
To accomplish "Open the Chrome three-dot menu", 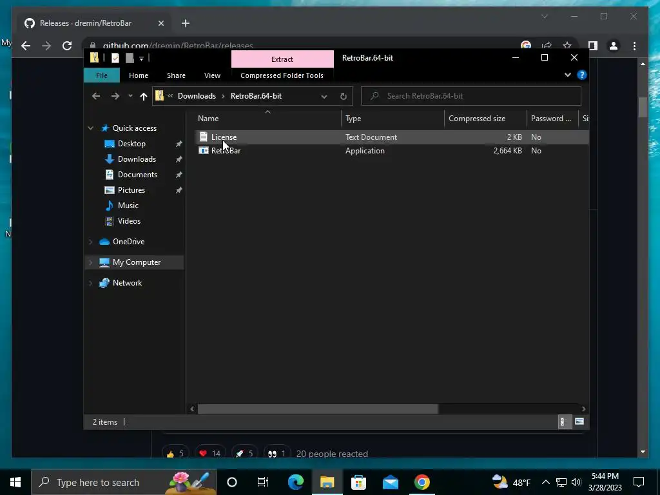I will tap(634, 46).
